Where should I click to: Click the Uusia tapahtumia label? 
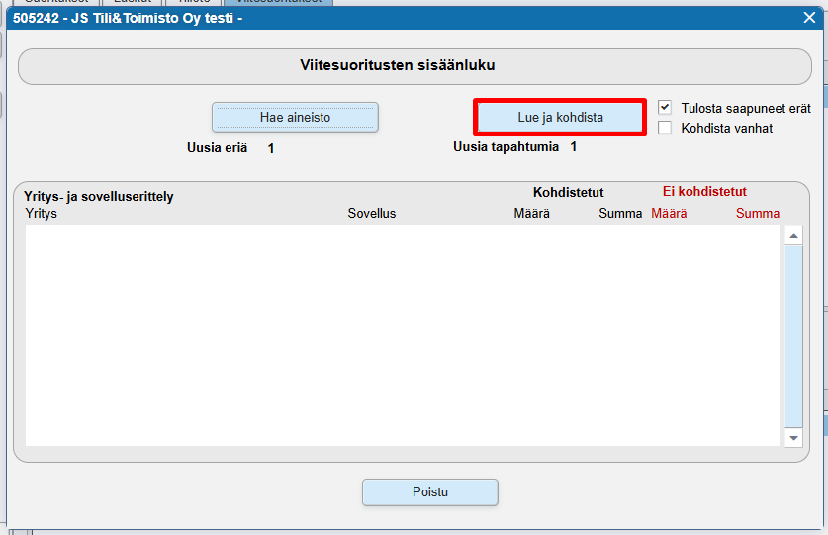point(506,146)
